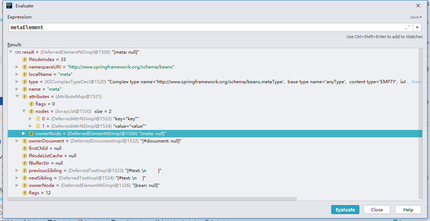Open Help for the Evaluate dialog

(x=408, y=210)
